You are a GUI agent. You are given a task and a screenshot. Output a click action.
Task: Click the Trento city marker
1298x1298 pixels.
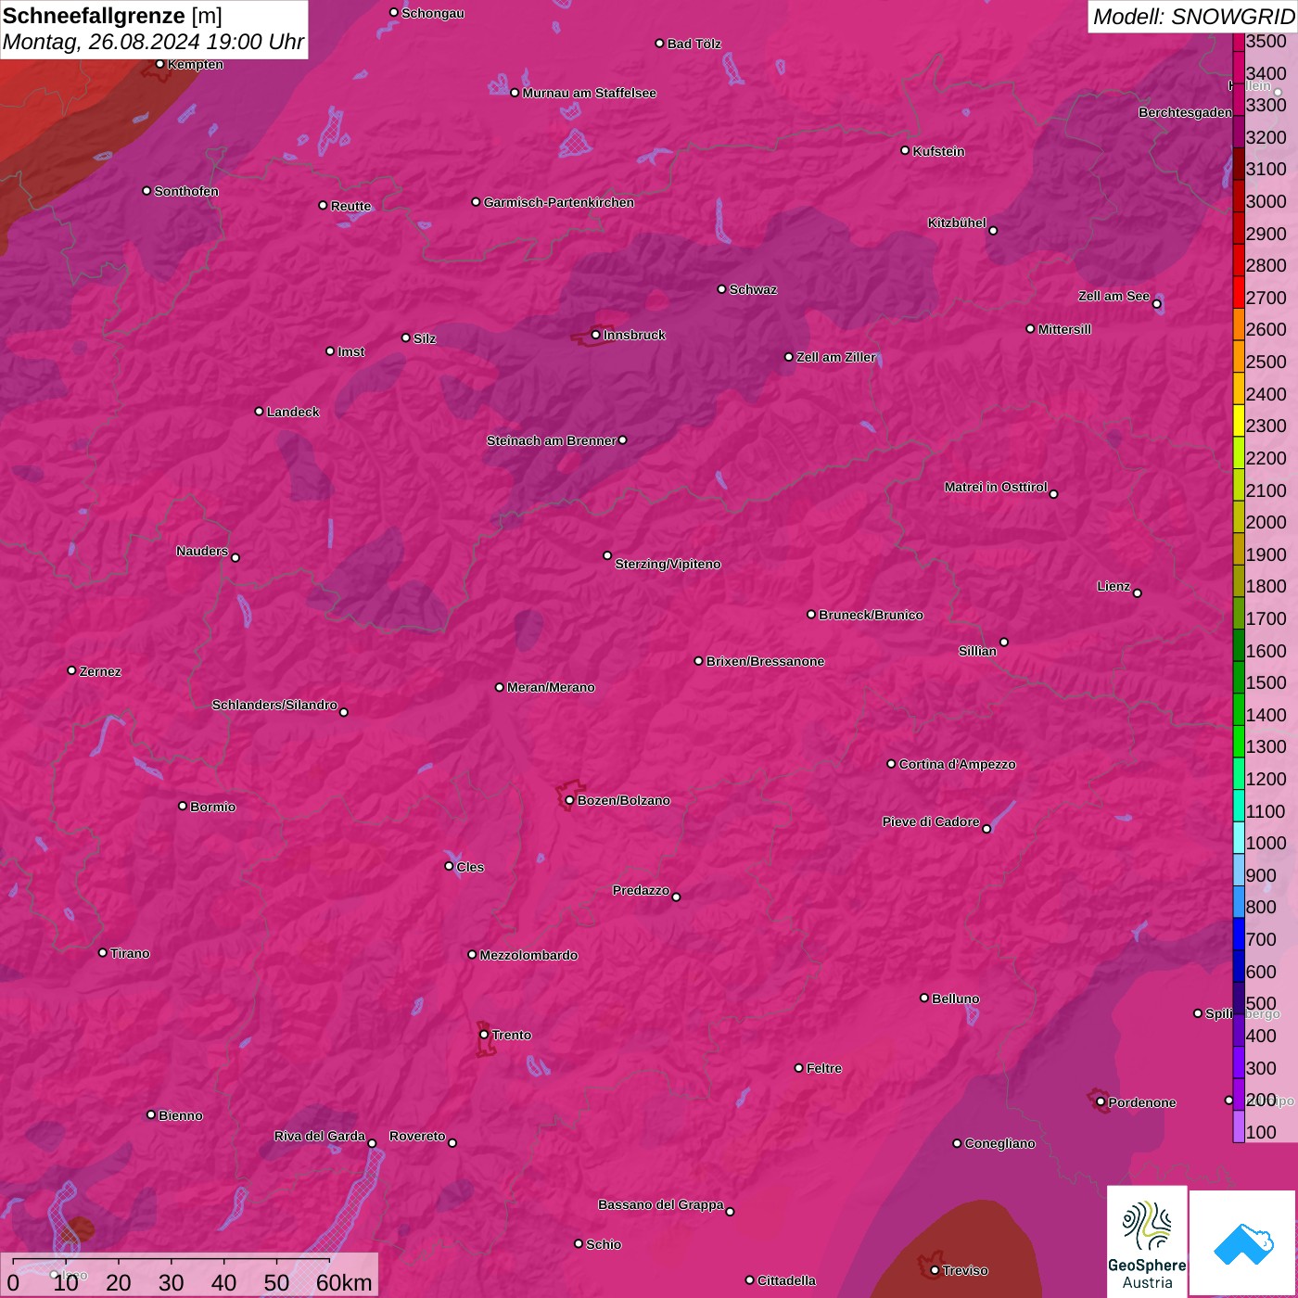point(484,1035)
